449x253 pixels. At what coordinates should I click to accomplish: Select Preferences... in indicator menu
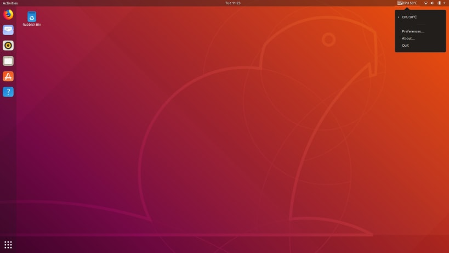[x=420, y=31]
